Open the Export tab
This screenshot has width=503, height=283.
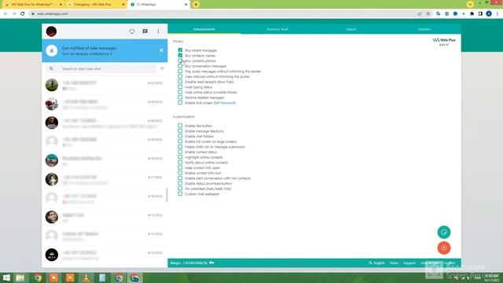351,29
